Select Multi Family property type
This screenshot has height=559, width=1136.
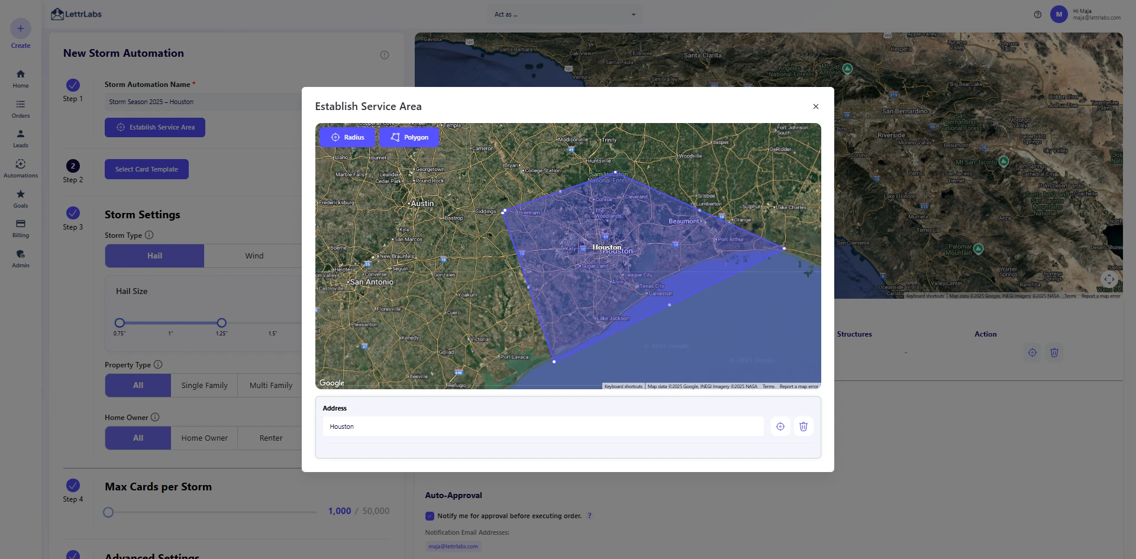(270, 385)
